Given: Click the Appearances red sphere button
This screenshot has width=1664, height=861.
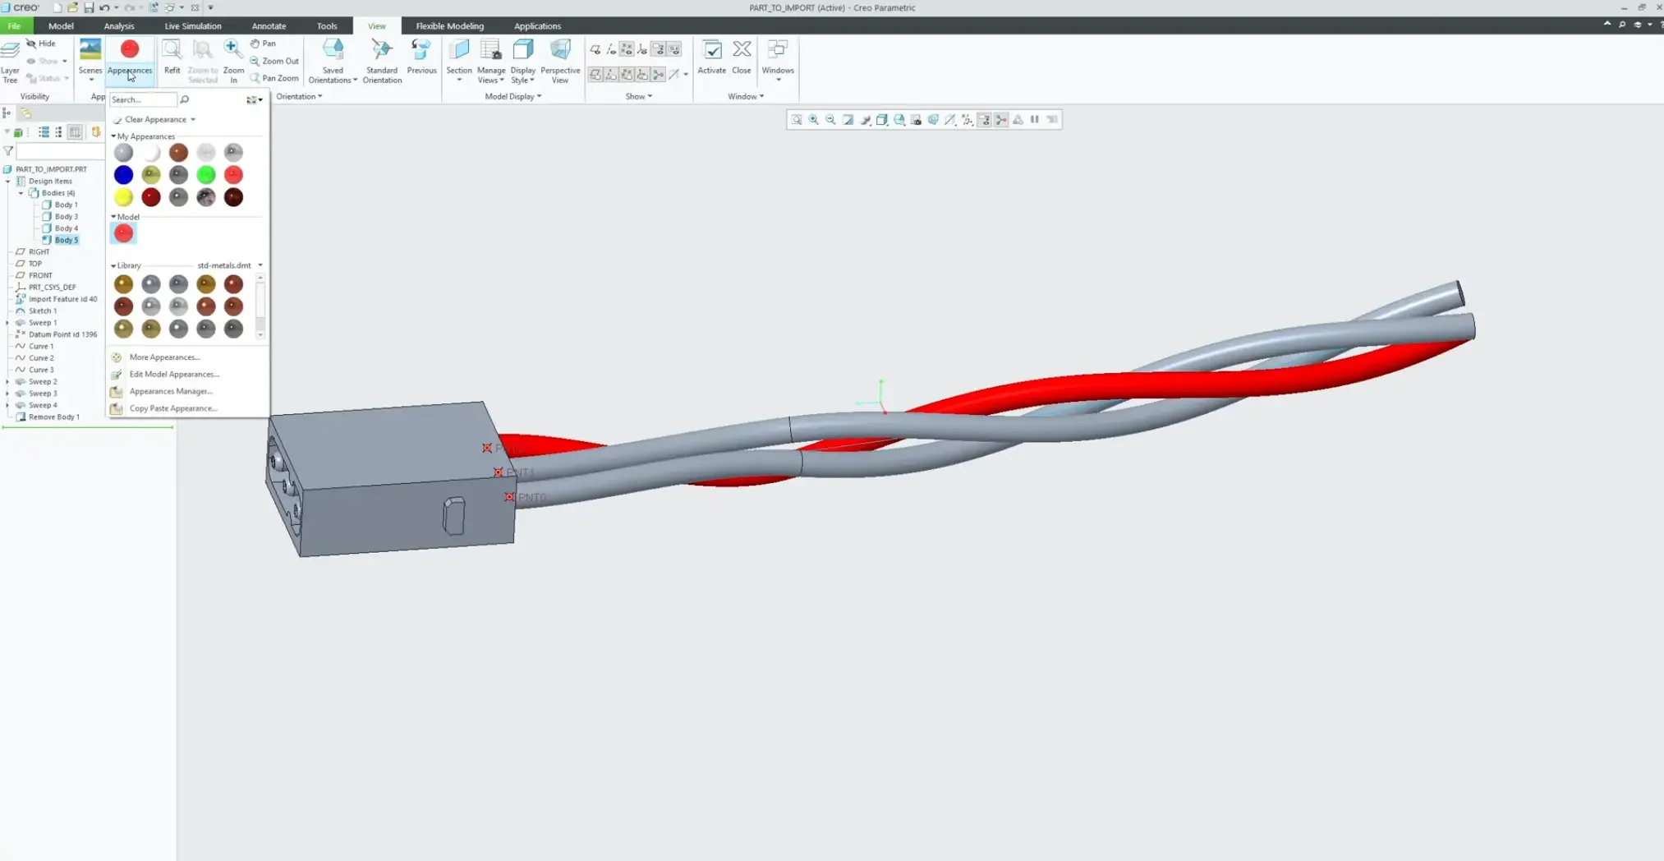Looking at the screenshot, I should [x=130, y=49].
